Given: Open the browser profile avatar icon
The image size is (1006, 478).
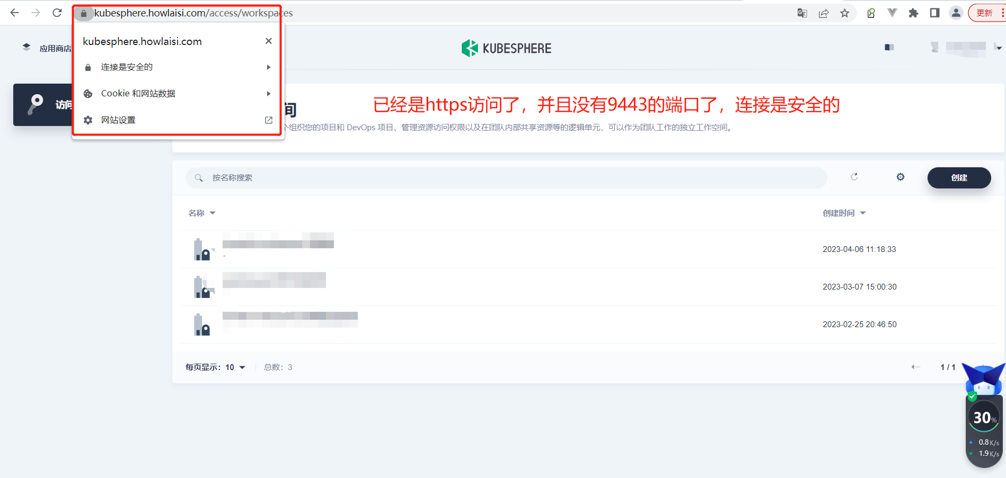Looking at the screenshot, I should [x=956, y=13].
